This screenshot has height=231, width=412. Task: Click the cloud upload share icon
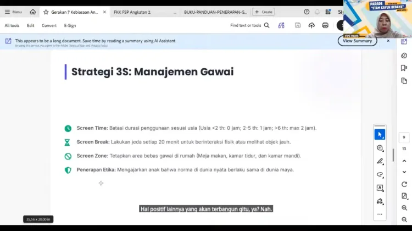coord(311,25)
